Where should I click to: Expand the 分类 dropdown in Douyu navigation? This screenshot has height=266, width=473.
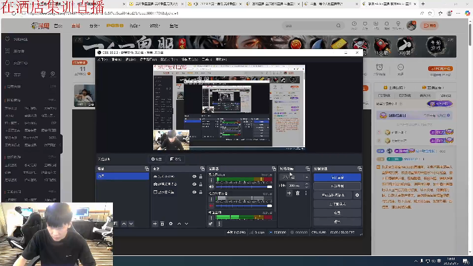[95, 26]
